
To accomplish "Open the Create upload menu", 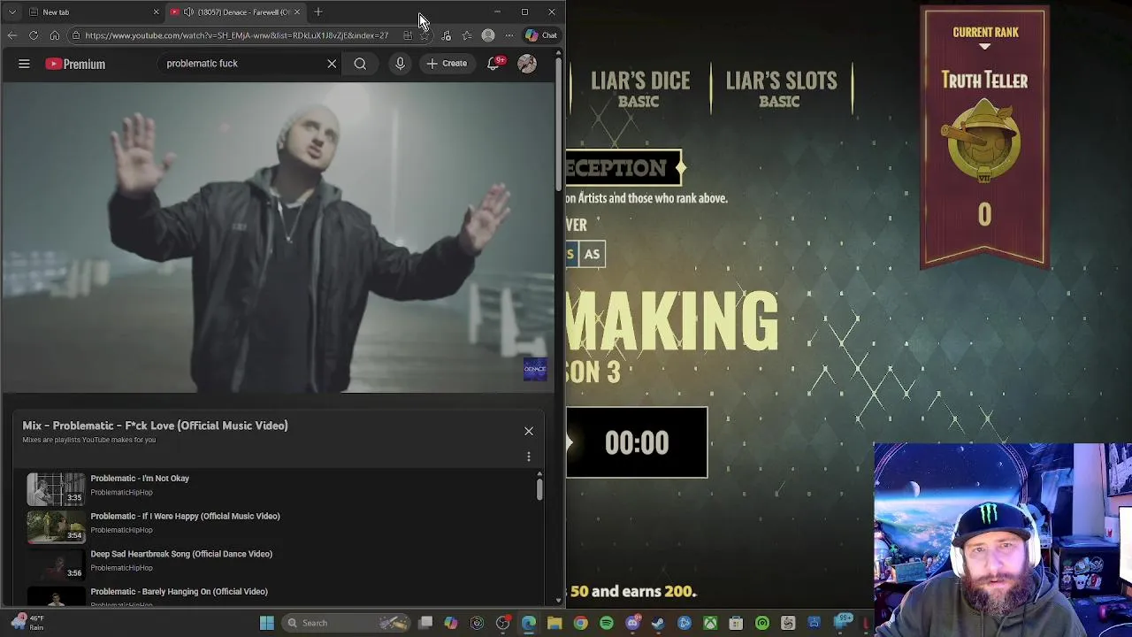I will coord(447,64).
